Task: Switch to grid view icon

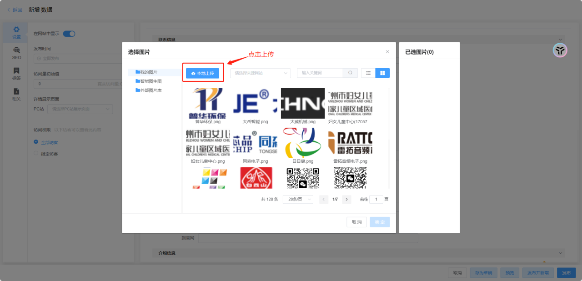Action: coord(382,73)
